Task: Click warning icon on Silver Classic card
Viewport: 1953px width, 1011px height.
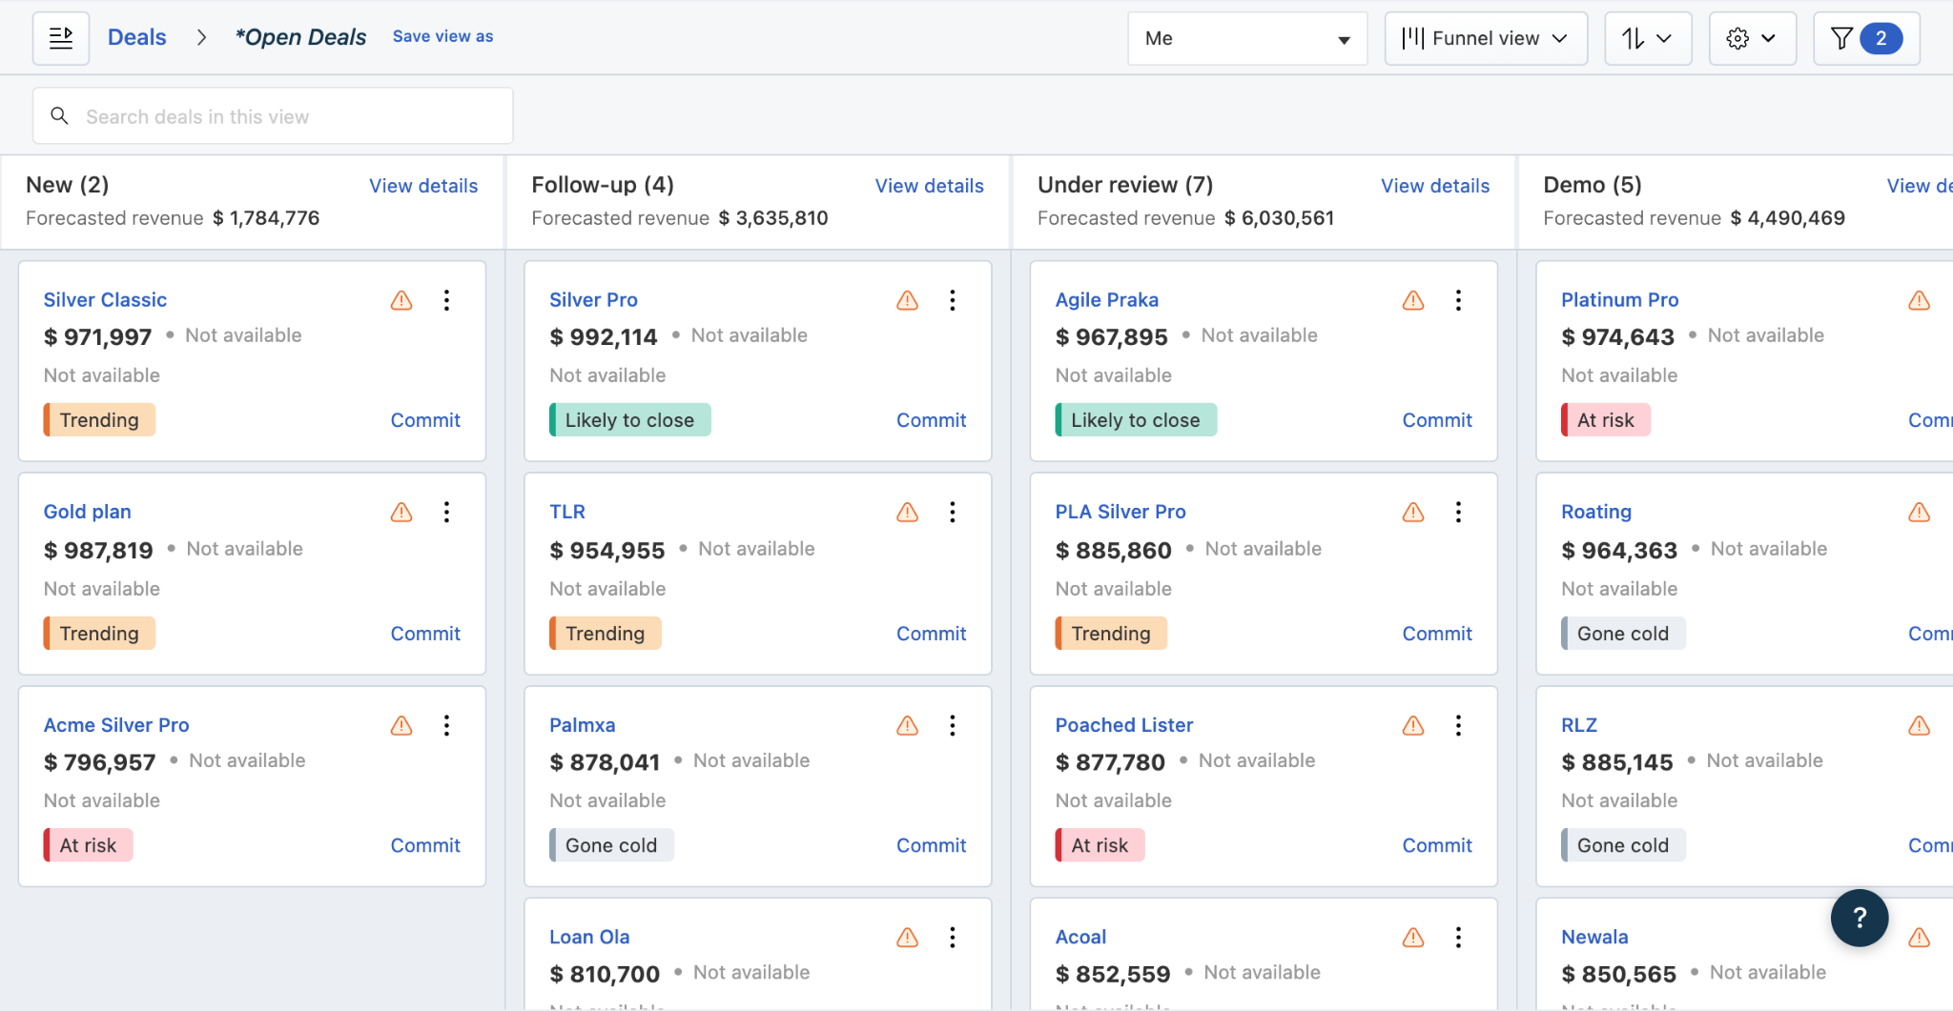Action: pos(401,300)
